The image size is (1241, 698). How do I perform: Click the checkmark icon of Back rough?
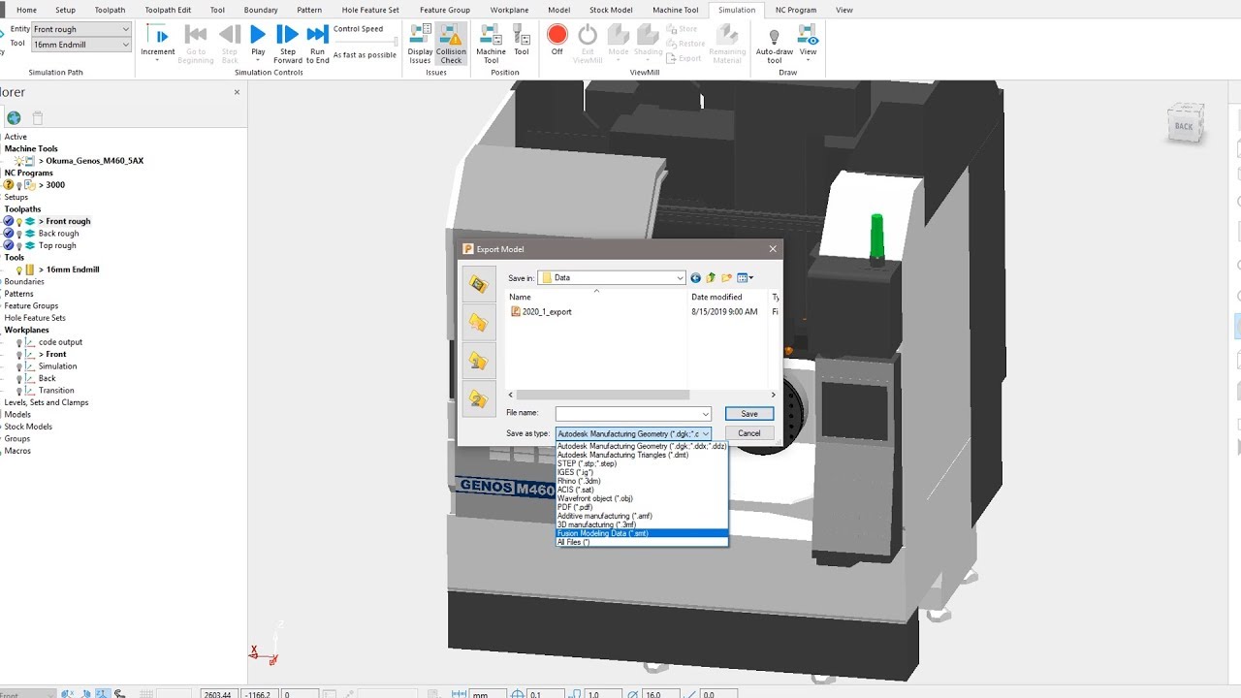(x=9, y=234)
